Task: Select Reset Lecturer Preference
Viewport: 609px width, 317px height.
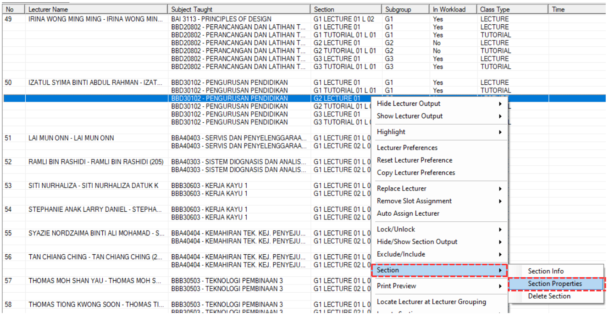Action: [415, 160]
